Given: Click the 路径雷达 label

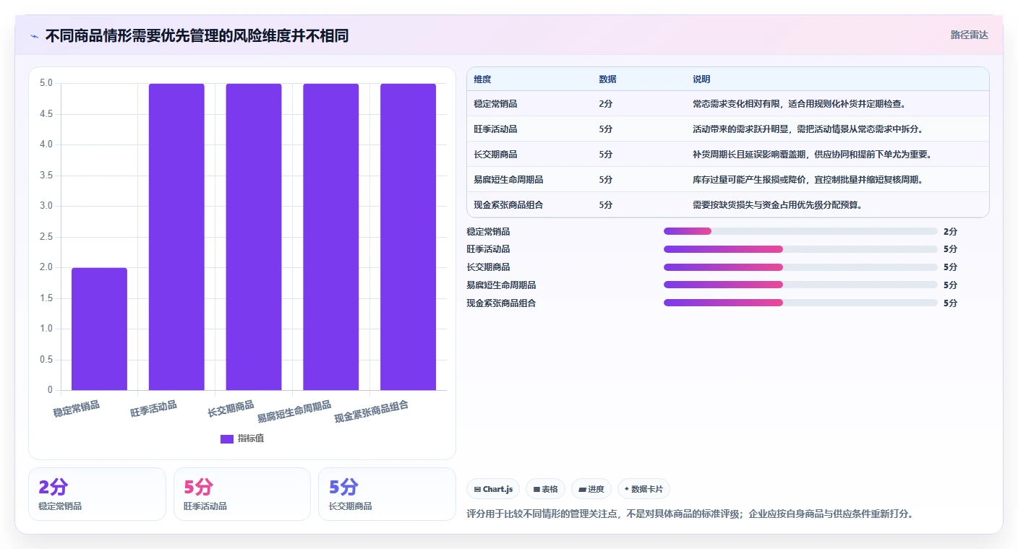Looking at the screenshot, I should point(969,35).
